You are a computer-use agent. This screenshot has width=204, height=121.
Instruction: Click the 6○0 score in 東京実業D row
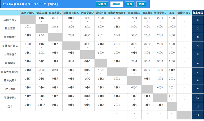172,35
